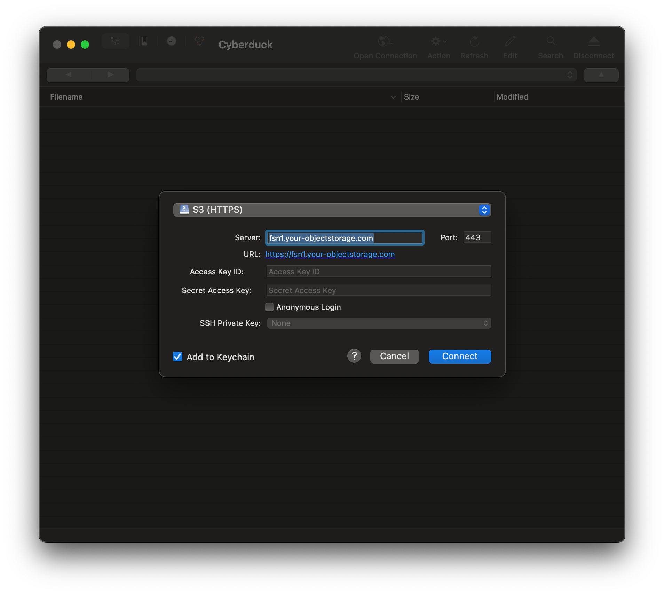Open the path dropdown in the navigation bar
This screenshot has height=594, width=664.
[356, 75]
